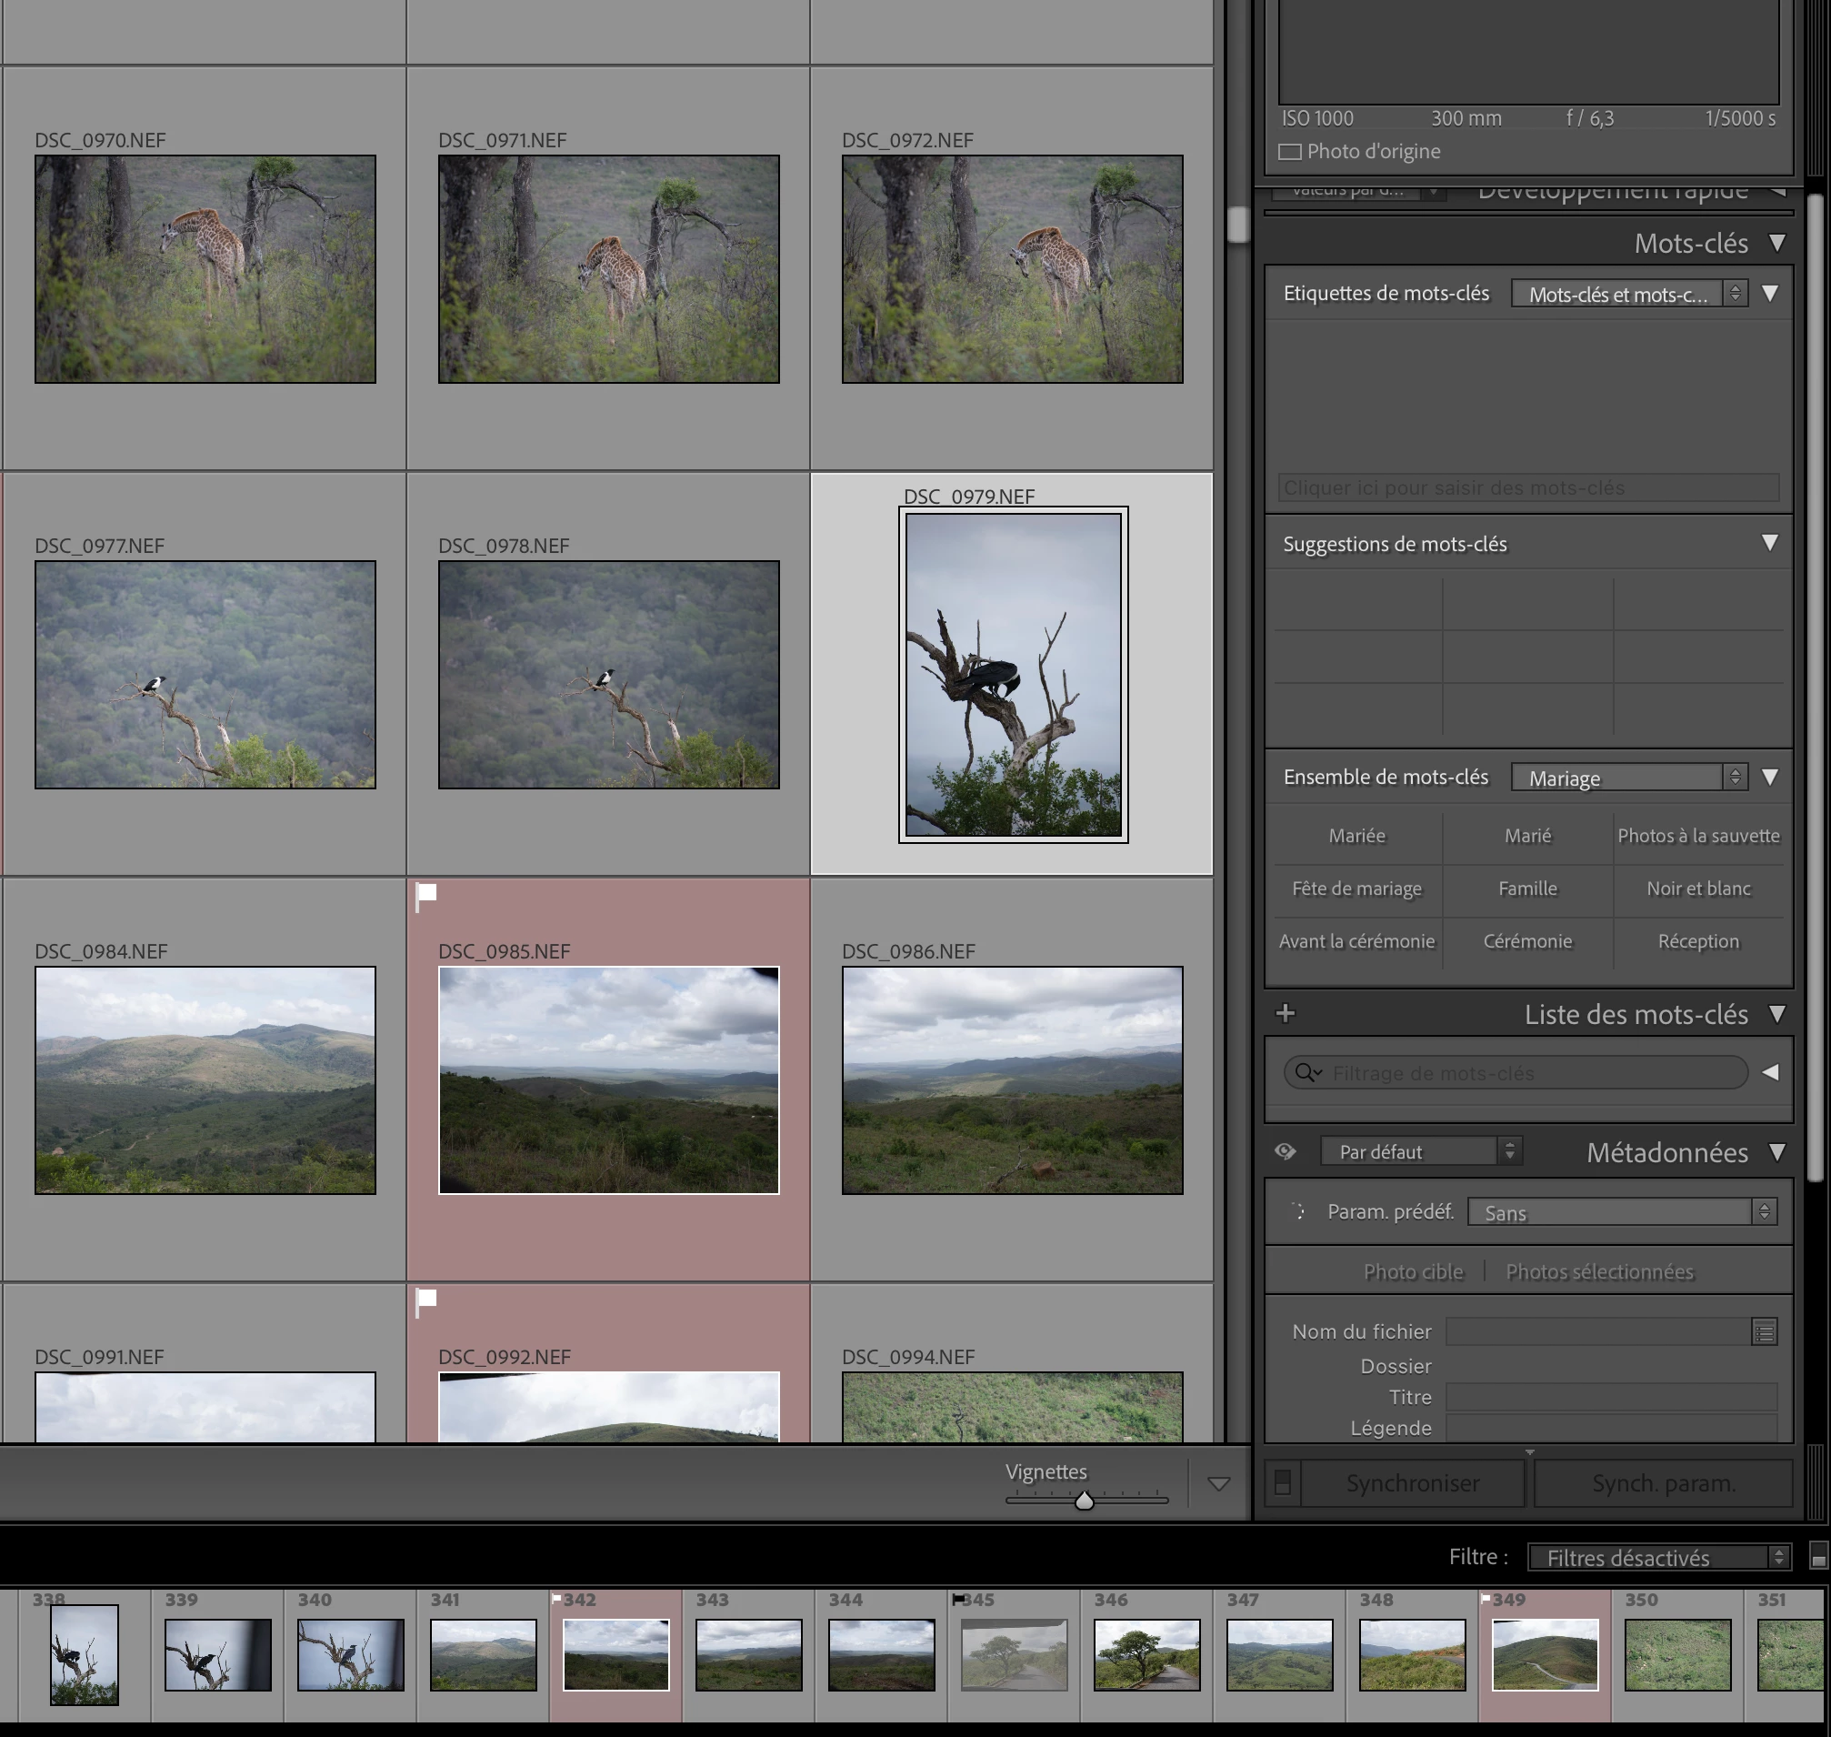Switch to the Photos sélectionnées tab
The height and width of the screenshot is (1737, 1831).
pyautogui.click(x=1598, y=1271)
